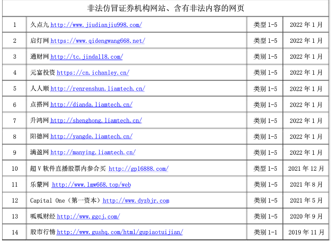
Task: Open the www.dyzbjr.com link
Action: click(x=136, y=200)
